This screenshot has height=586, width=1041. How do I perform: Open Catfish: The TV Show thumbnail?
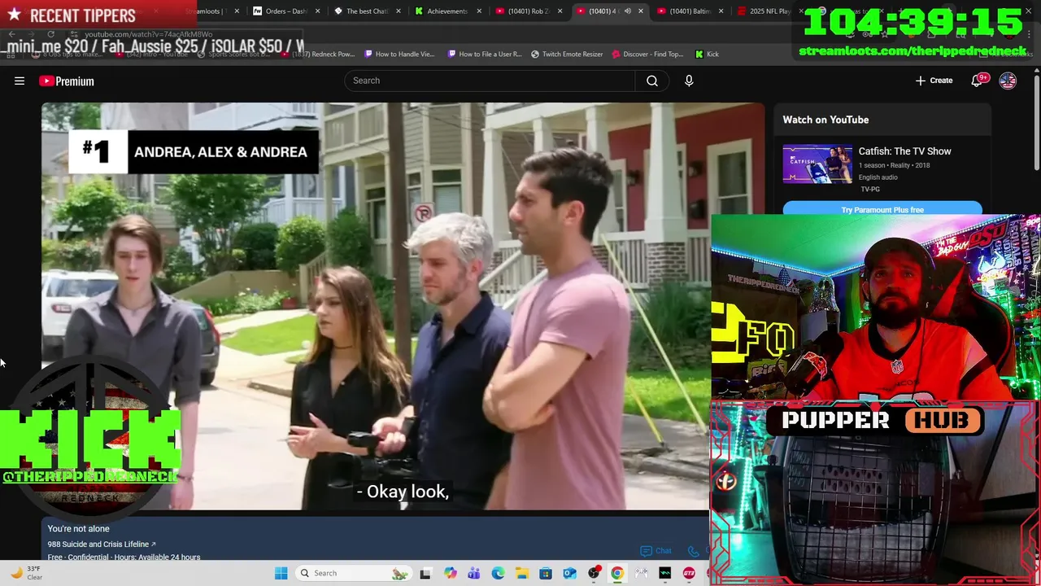coord(817,164)
